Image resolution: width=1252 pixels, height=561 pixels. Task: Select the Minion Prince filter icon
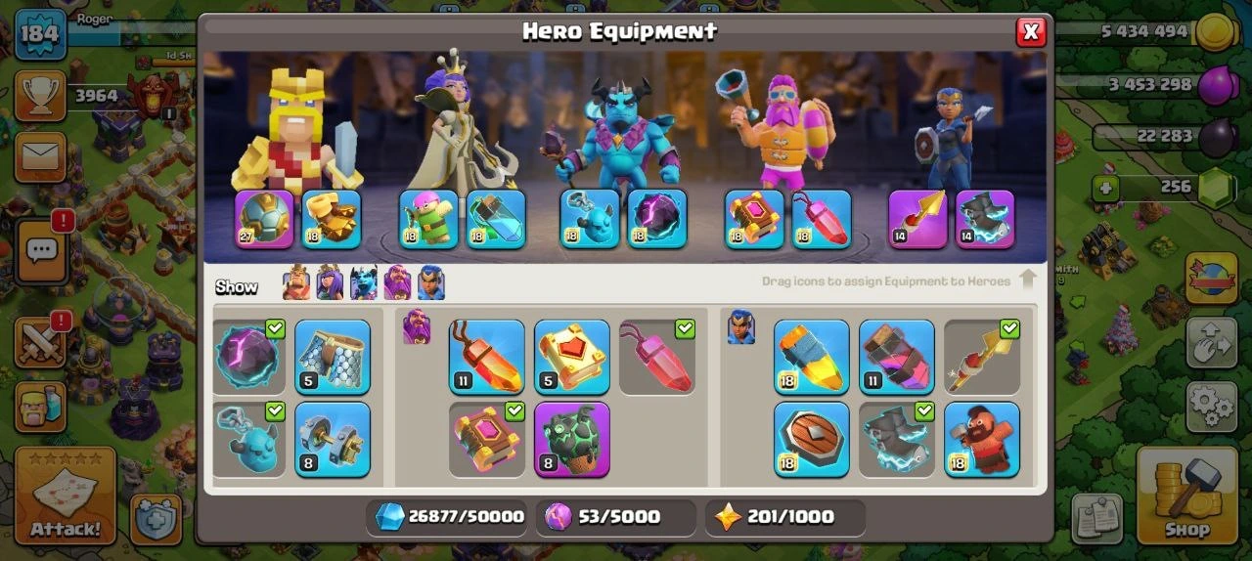coord(364,282)
